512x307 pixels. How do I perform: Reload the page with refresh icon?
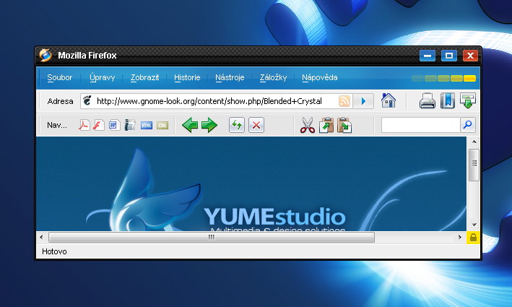click(237, 125)
